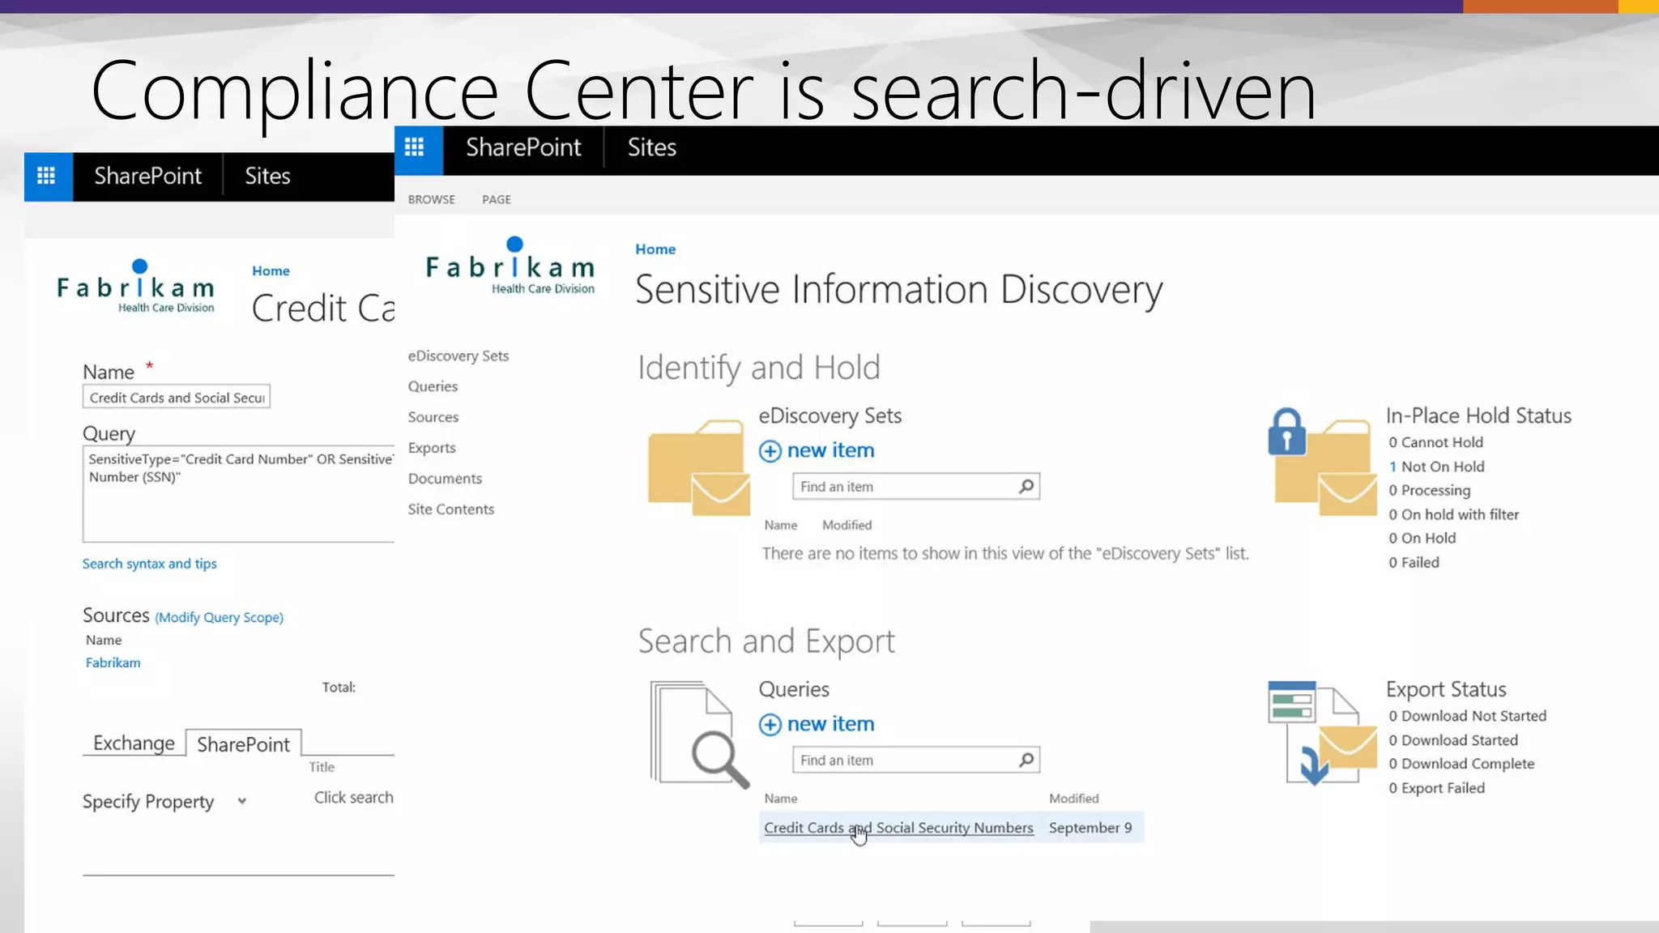Click eDiscovery Sets folder icon
This screenshot has width=1659, height=933.
coord(698,467)
